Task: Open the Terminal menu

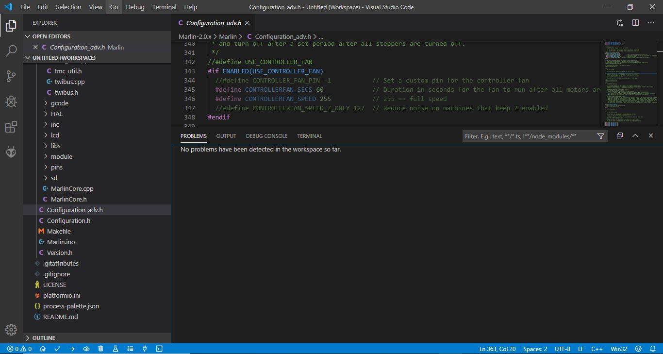Action: [x=164, y=7]
